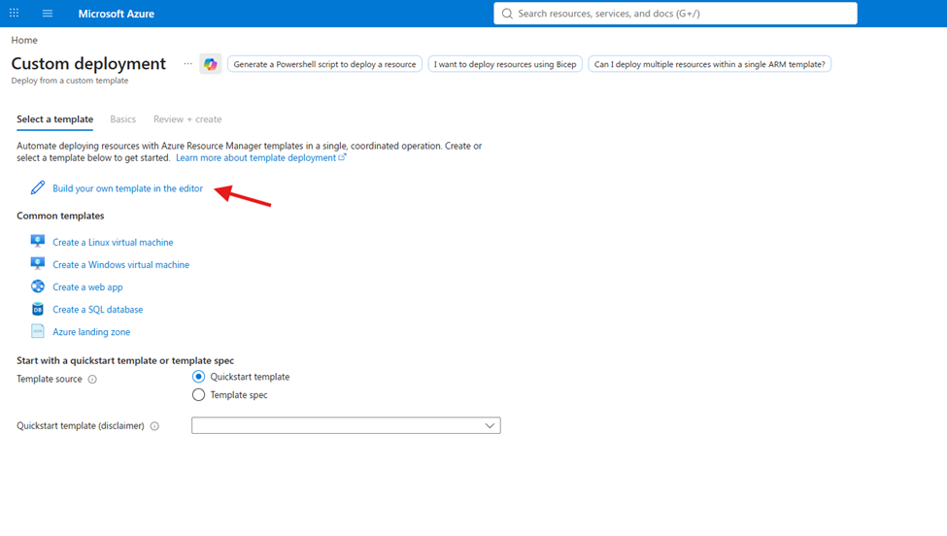
Task: Click the external link icon after Learn more
Action: click(343, 157)
